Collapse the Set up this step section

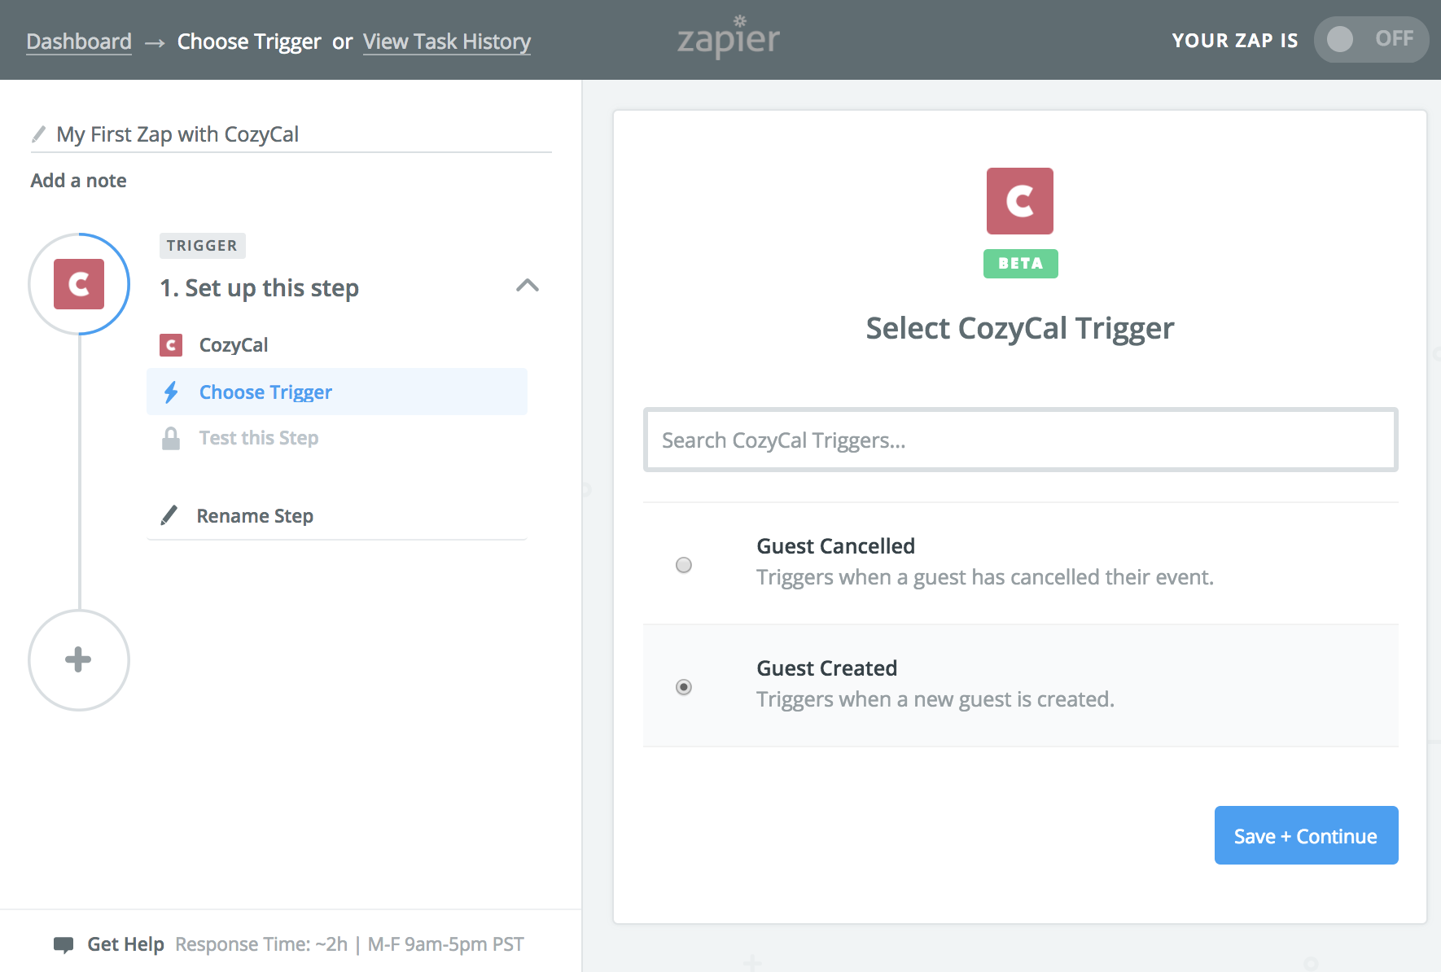528,286
